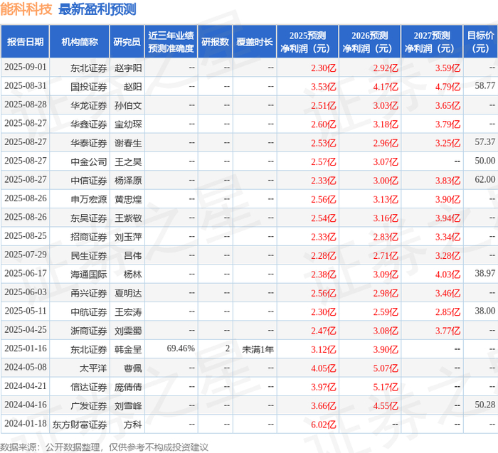The image size is (498, 453).
Task: Click the 目标价 column header
Action: pyautogui.click(x=480, y=41)
